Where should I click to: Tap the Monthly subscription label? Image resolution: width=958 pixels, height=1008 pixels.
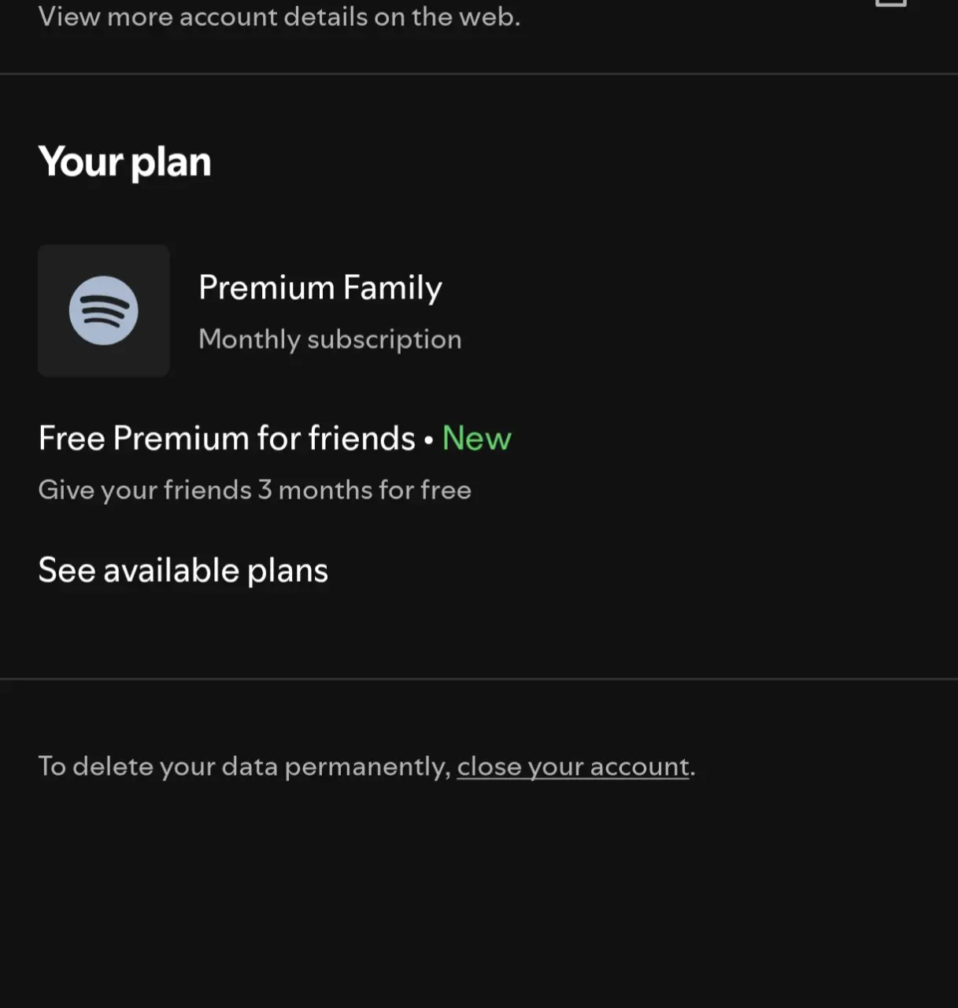coord(330,339)
